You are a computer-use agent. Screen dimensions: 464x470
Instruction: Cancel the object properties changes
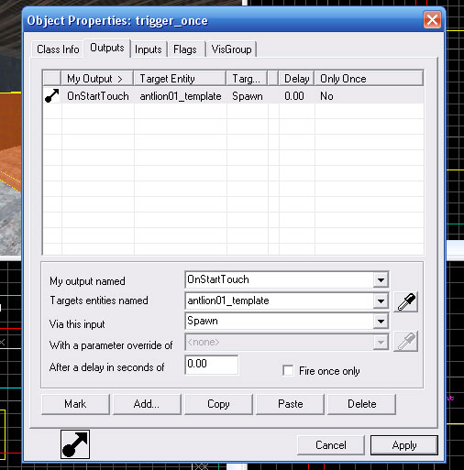click(331, 445)
